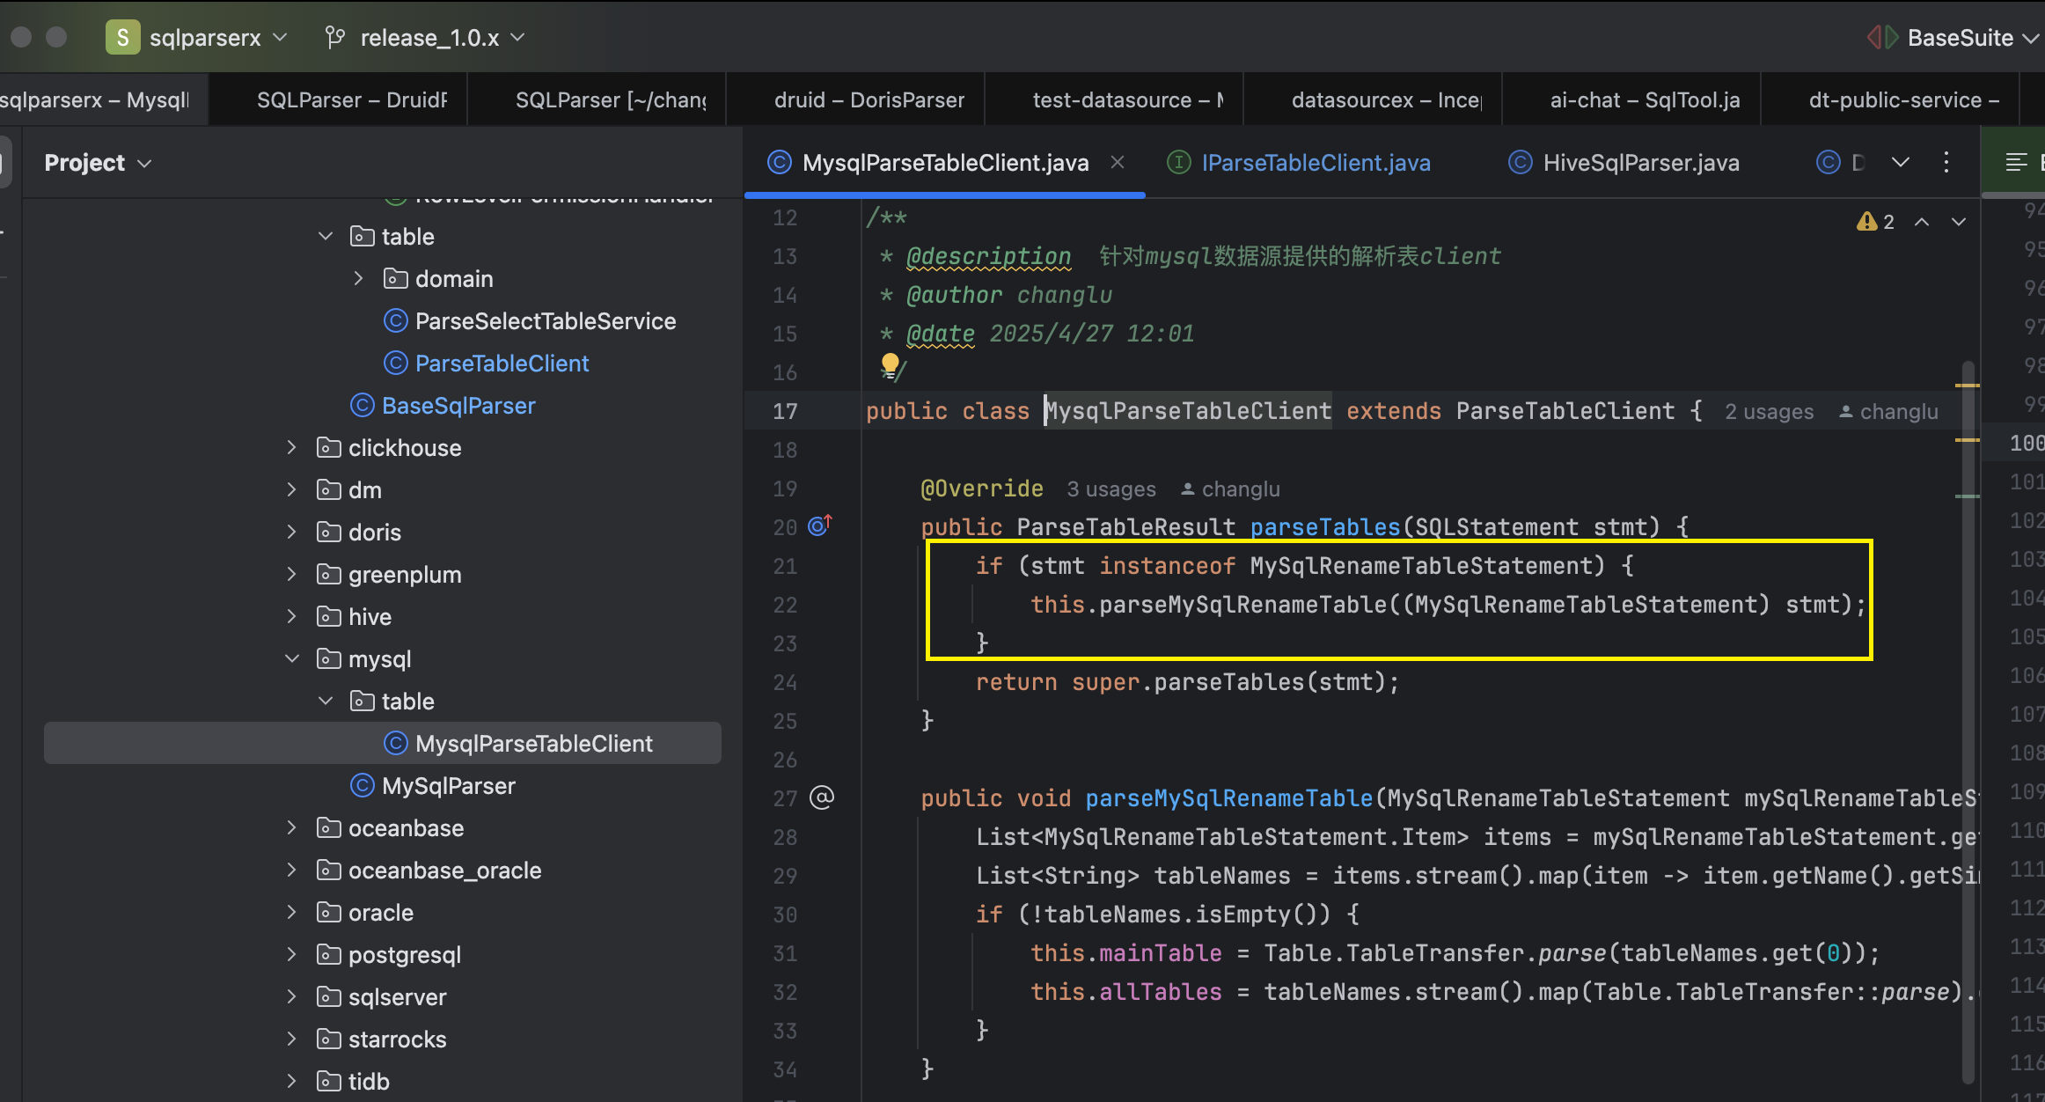Collapse the table folder under BaseSqlParser's package
The image size is (2045, 1102).
point(326,236)
